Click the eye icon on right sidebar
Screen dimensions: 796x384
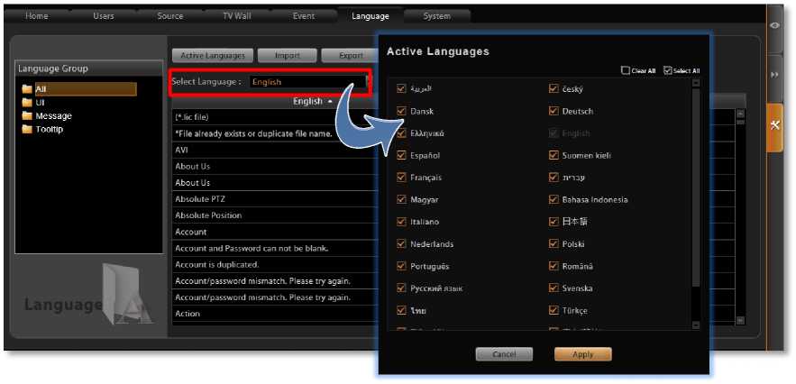774,26
